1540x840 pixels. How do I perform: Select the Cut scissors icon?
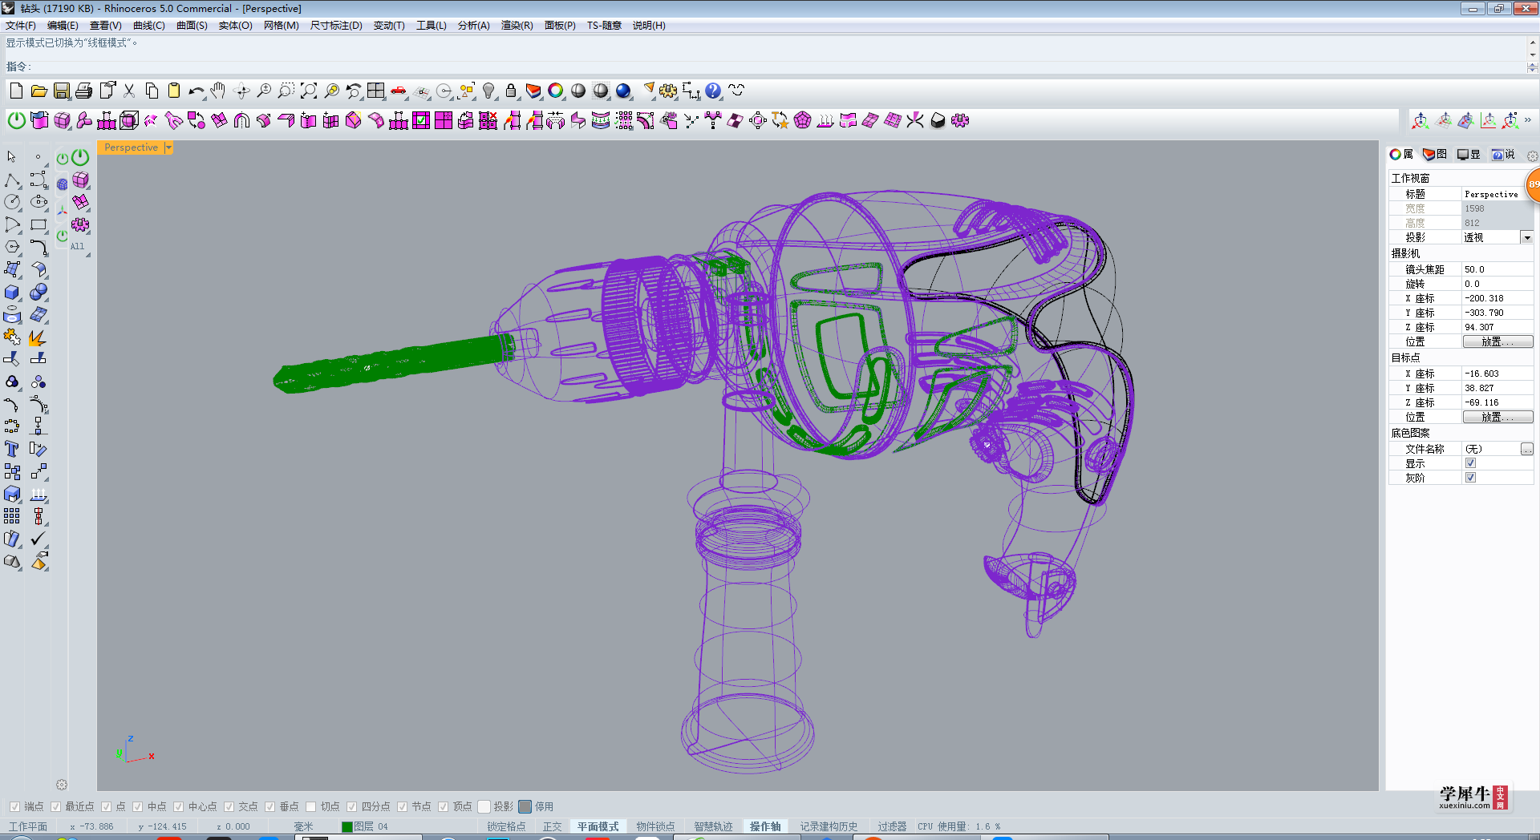coord(129,91)
